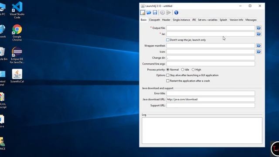Click the Output file input field

click(x=211, y=28)
